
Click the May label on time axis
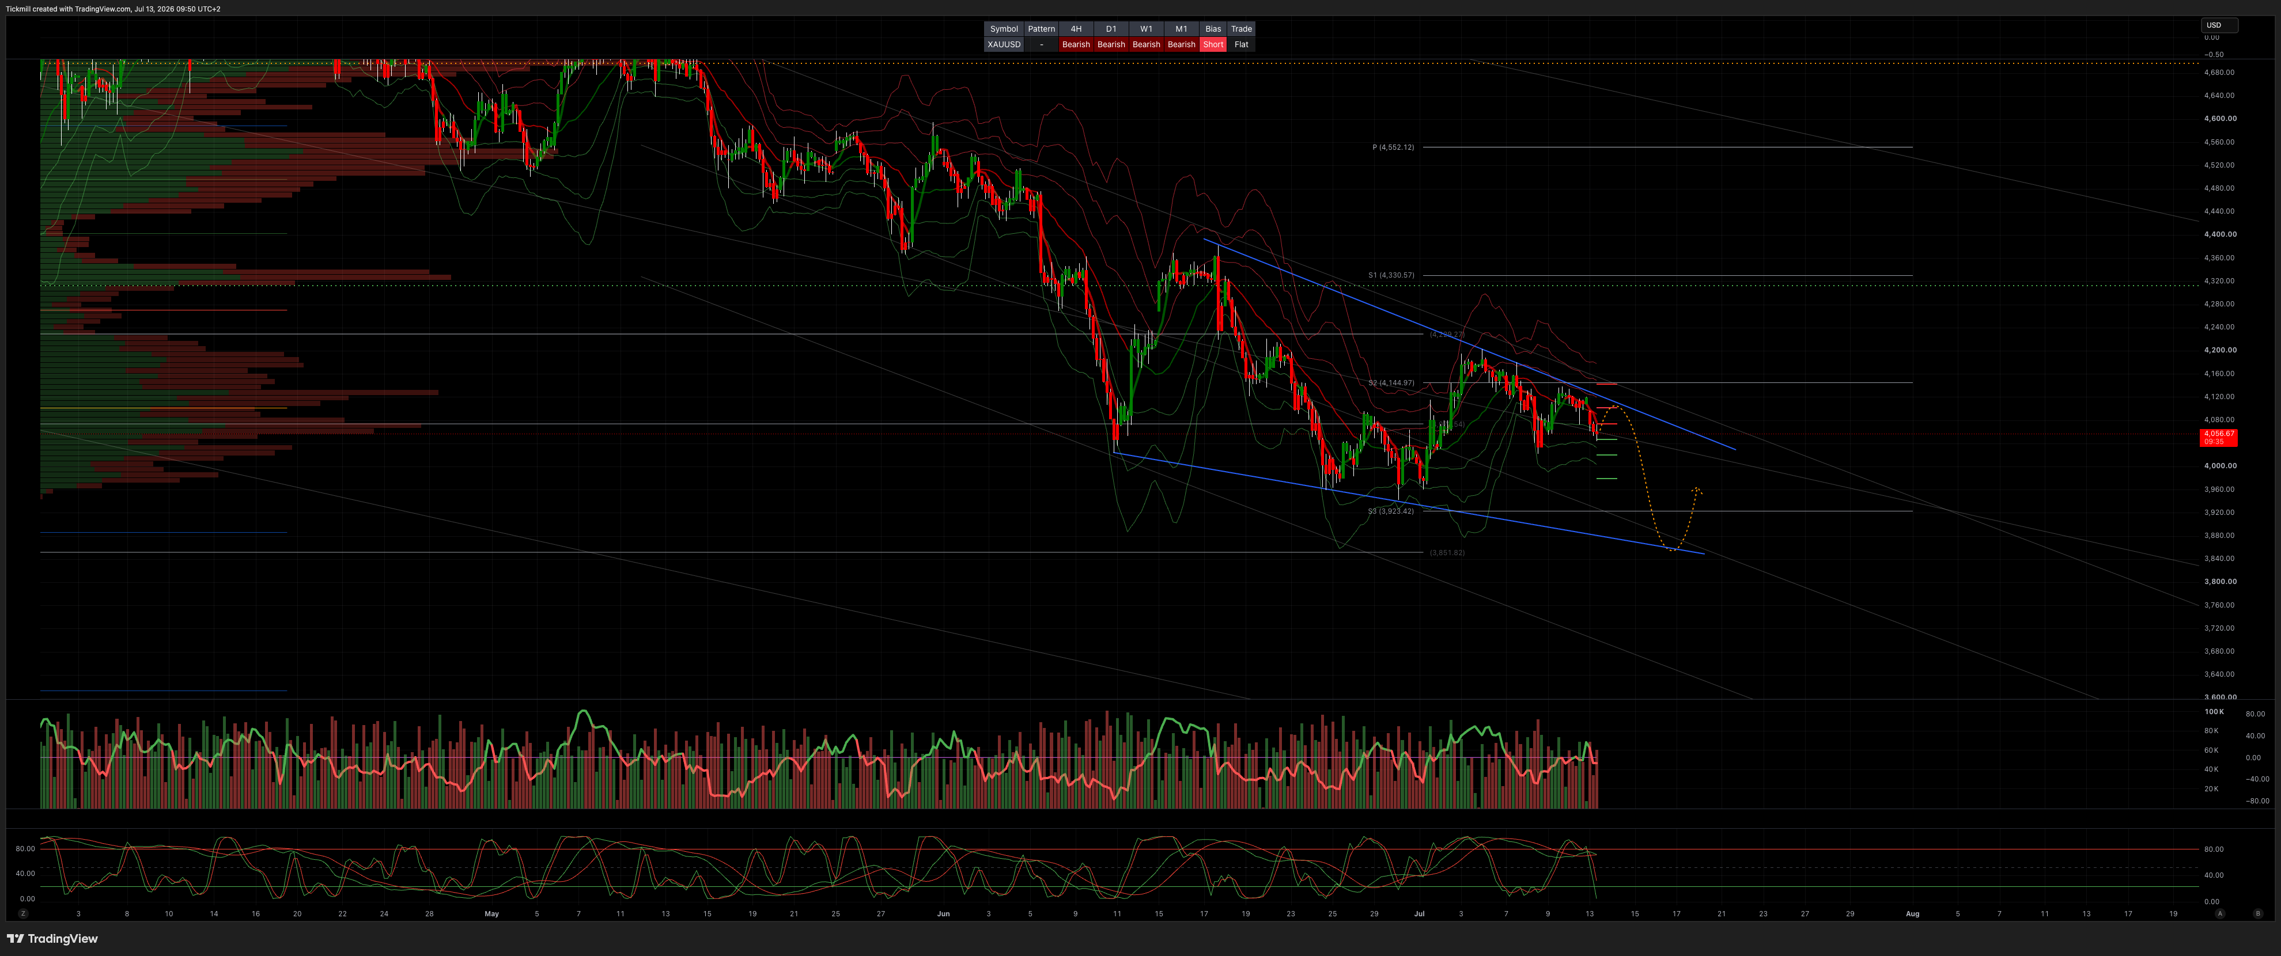pos(491,913)
